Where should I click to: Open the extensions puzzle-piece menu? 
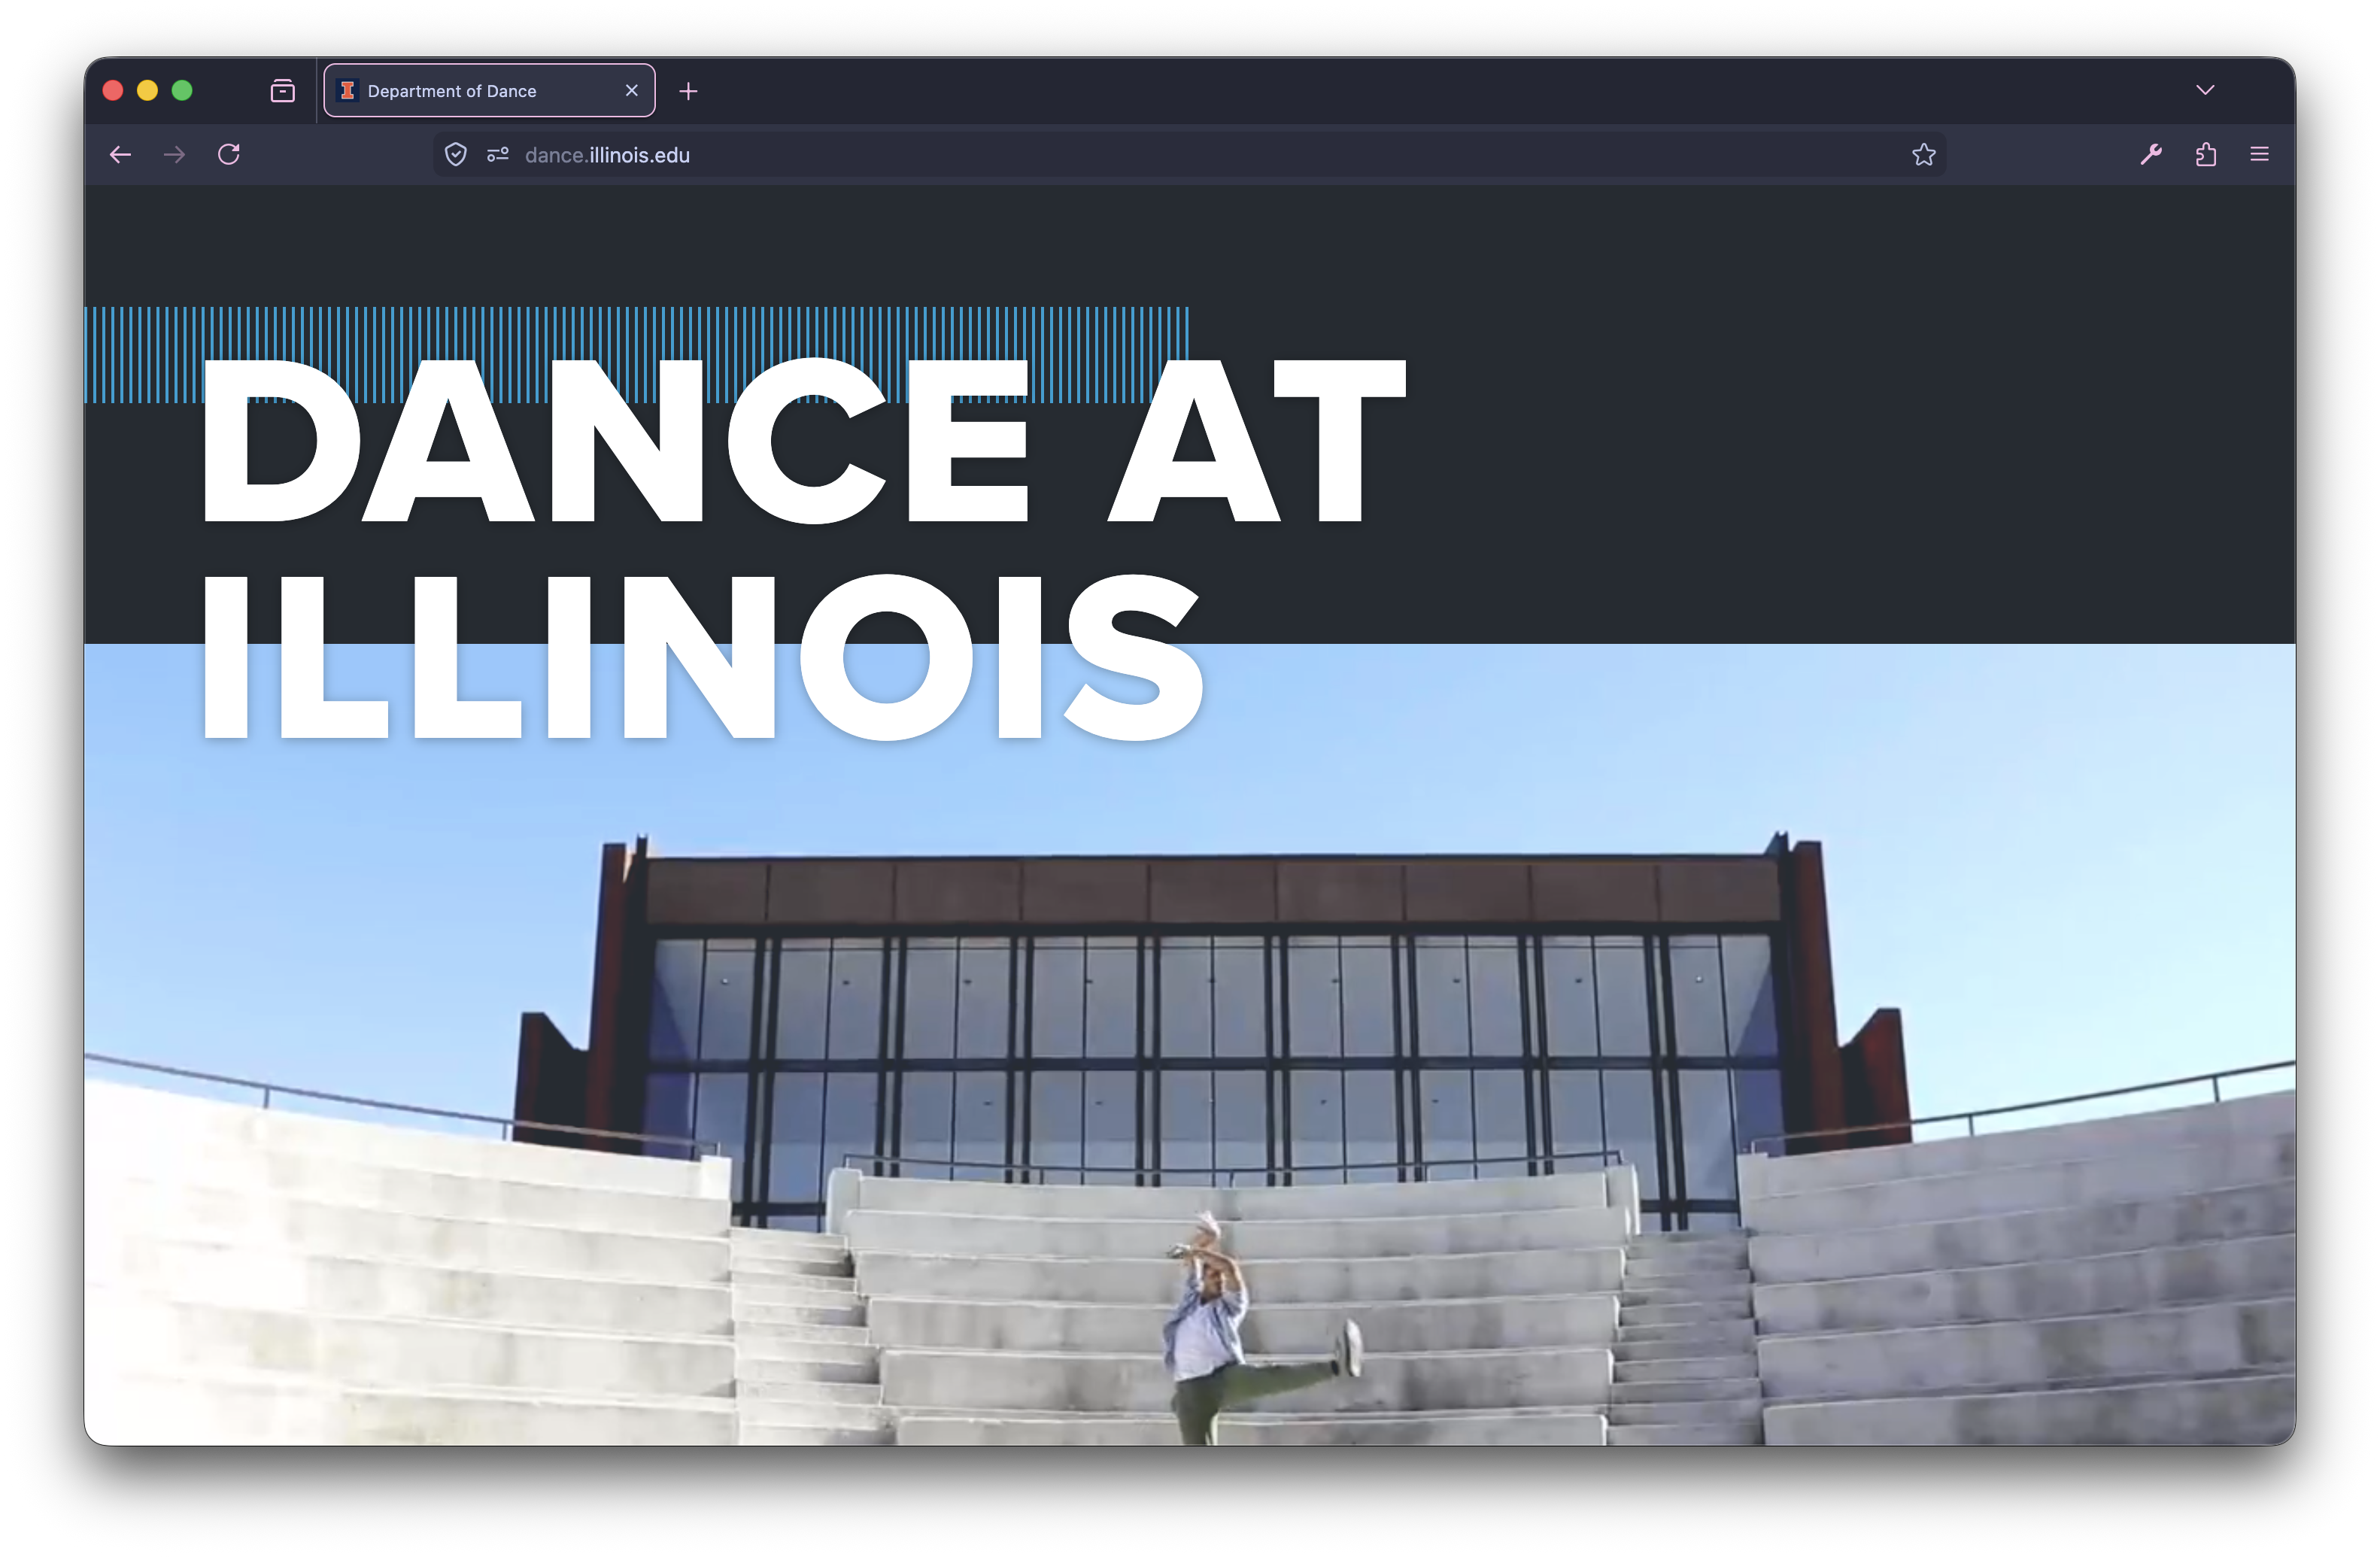point(2206,155)
